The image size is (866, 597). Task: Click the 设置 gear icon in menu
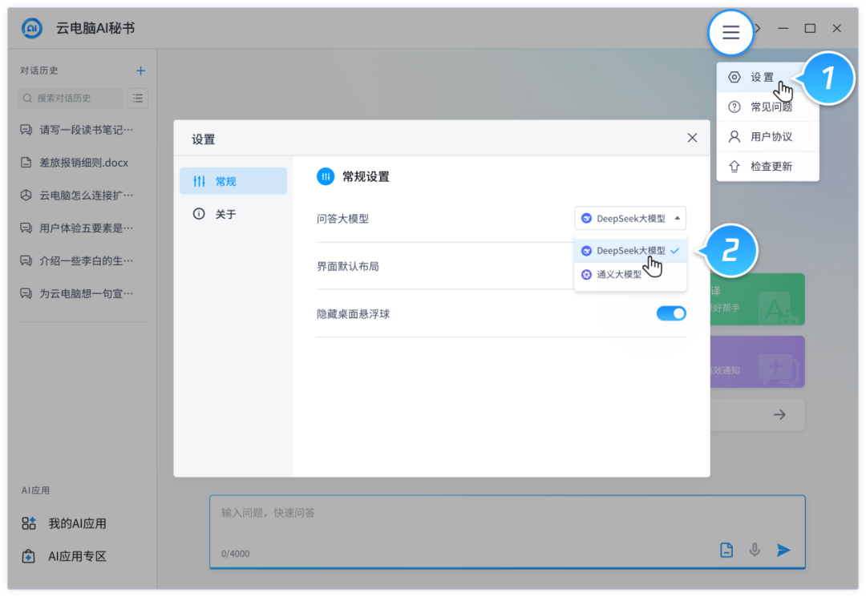pyautogui.click(x=734, y=77)
